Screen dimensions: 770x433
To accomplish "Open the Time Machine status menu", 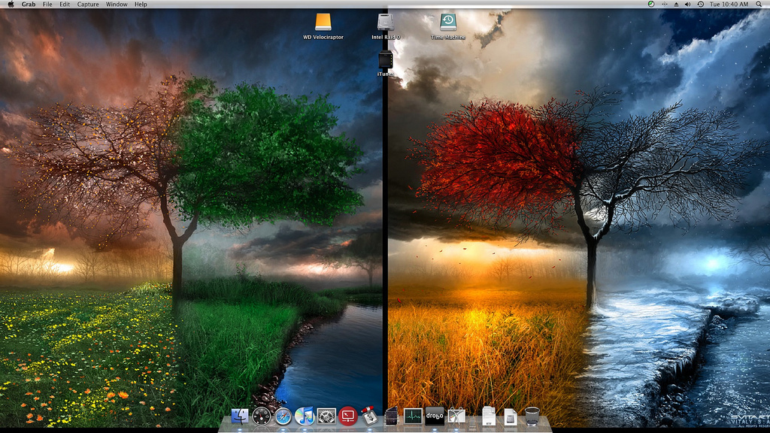I will point(700,4).
